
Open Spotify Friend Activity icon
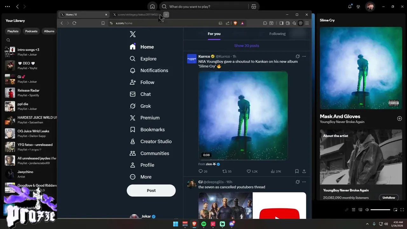click(358, 6)
